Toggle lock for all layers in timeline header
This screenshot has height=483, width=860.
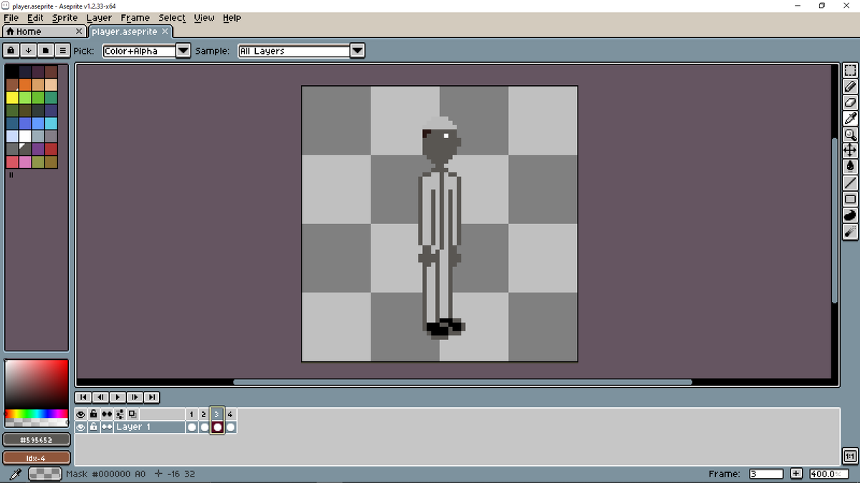[94, 414]
